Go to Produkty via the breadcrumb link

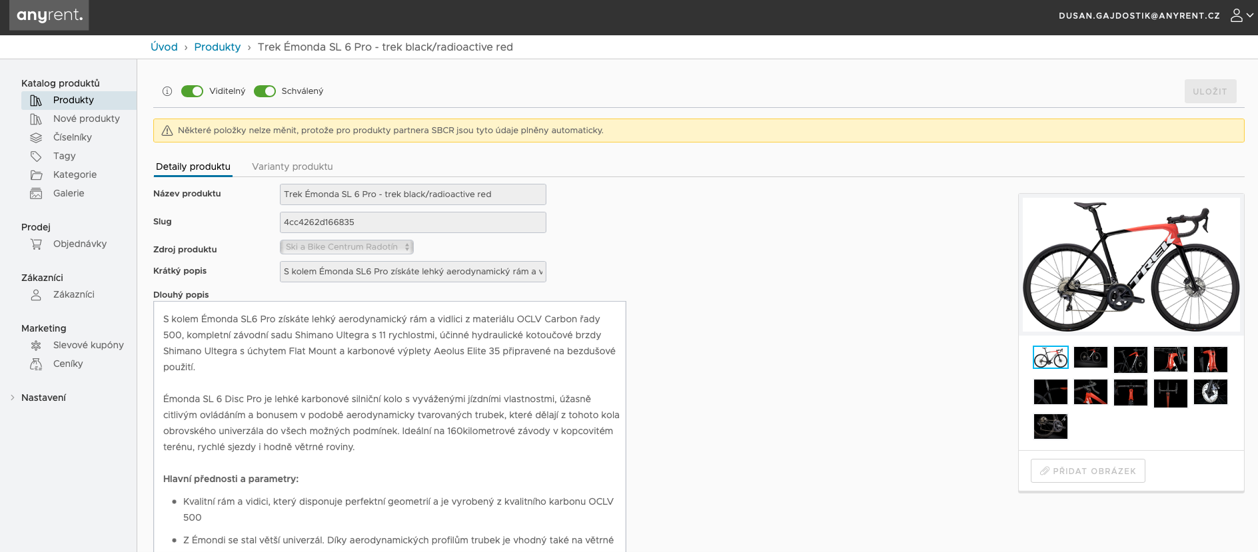click(217, 47)
